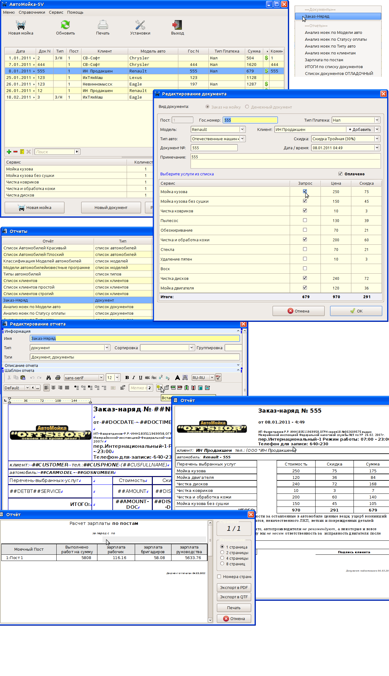Click the Поиск search input field
The width and height of the screenshot is (389, 676).
point(55,152)
